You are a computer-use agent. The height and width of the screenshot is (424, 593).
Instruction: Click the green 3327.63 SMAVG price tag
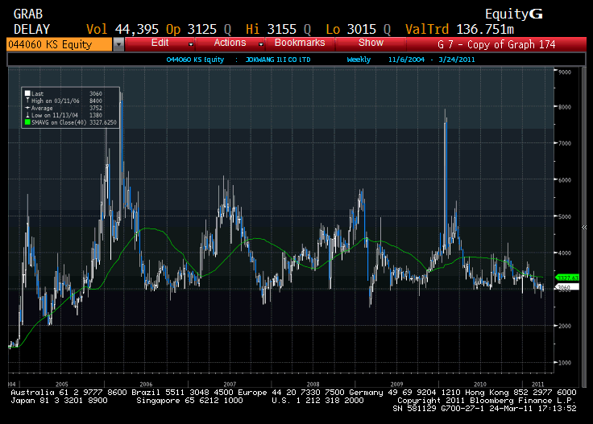[567, 278]
